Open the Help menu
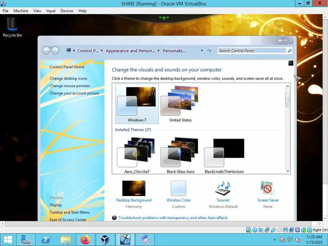This screenshot has width=328, height=246. pos(82,11)
